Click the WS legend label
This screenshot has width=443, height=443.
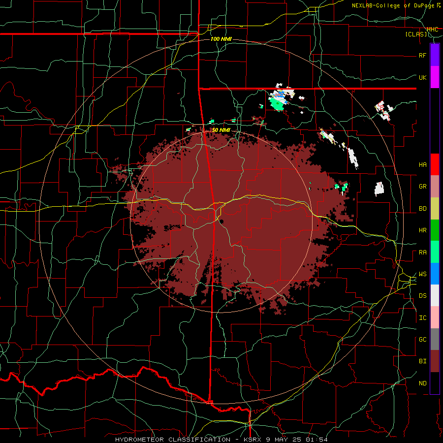(x=423, y=274)
